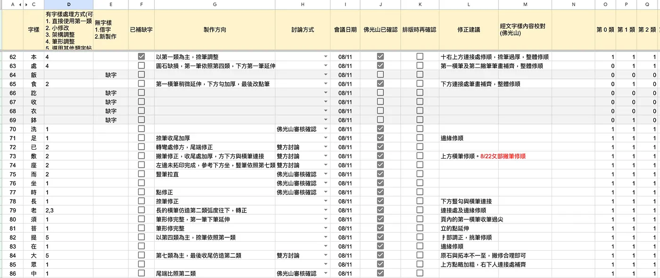660x278 pixels.
Task: Click the column L header
Action: pos(469,4)
